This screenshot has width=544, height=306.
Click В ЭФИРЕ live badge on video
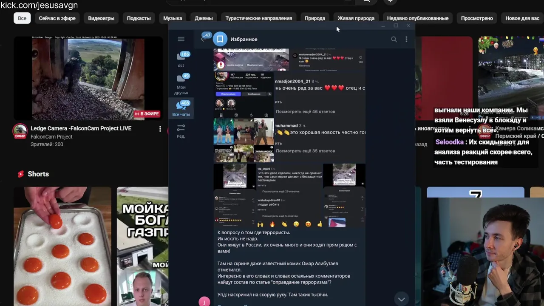[x=147, y=114]
